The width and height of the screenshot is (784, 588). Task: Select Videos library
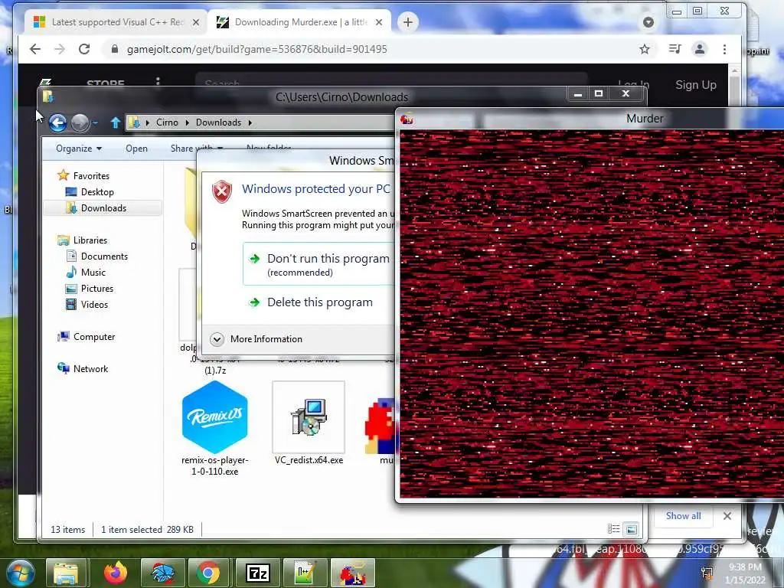94,305
